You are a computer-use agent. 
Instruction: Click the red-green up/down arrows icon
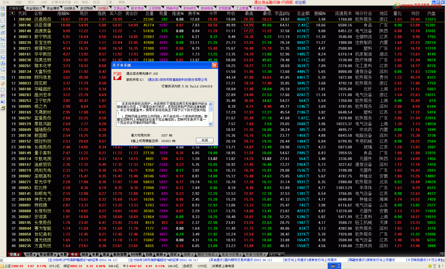[3, 84]
